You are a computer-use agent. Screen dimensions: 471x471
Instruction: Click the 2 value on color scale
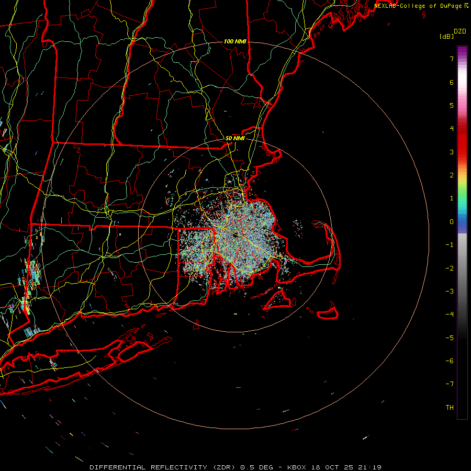[x=452, y=175]
